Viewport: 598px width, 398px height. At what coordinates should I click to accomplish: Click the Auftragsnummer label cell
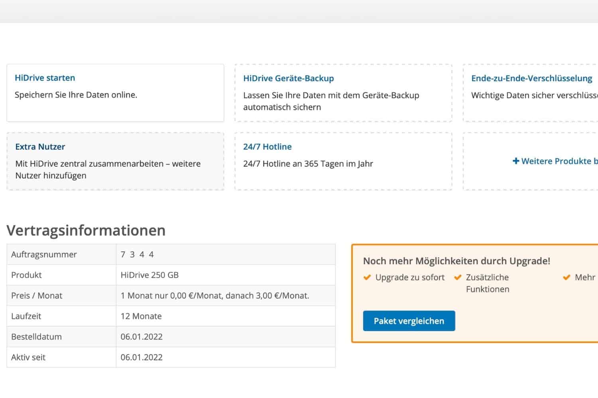tap(61, 254)
